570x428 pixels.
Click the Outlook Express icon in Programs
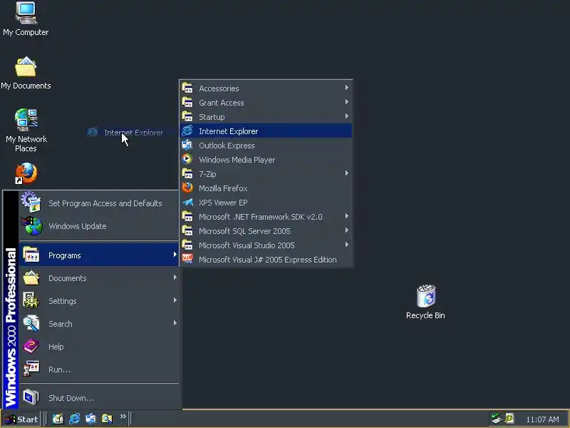click(x=187, y=146)
